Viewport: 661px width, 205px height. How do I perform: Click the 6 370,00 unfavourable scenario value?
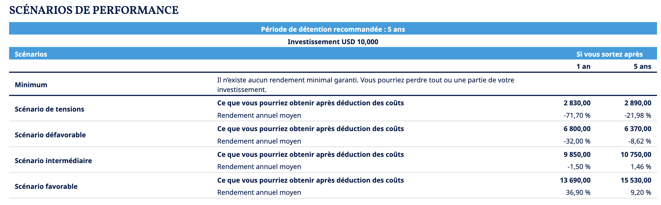click(638, 129)
